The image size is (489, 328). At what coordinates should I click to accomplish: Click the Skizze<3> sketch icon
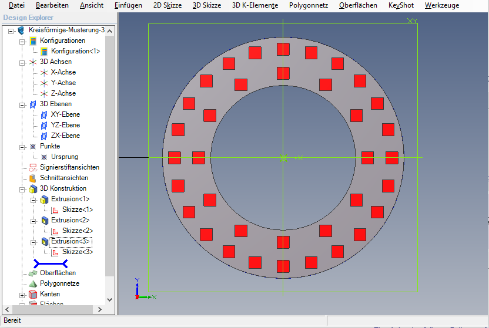pos(55,252)
